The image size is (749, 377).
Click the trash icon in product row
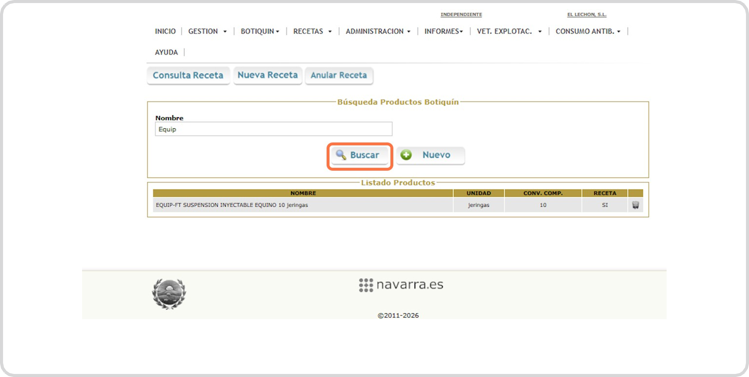pos(635,205)
